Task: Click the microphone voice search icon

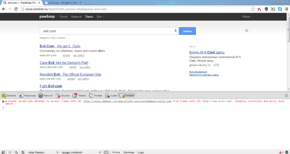Action: coord(175,31)
